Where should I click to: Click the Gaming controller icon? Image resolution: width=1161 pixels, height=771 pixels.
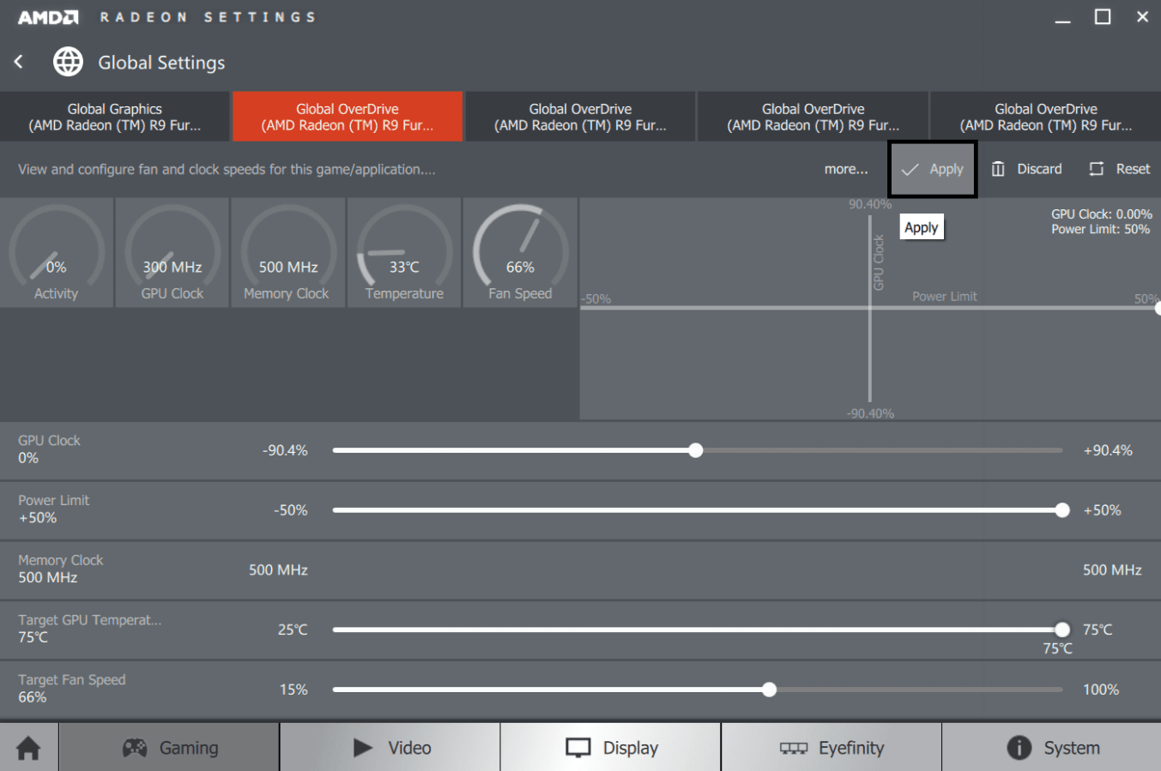tap(135, 748)
